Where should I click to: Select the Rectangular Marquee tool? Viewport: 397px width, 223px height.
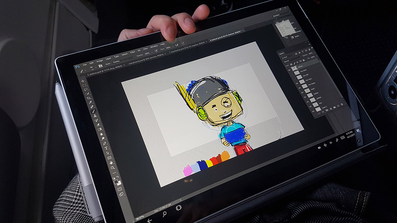[x=84, y=85]
